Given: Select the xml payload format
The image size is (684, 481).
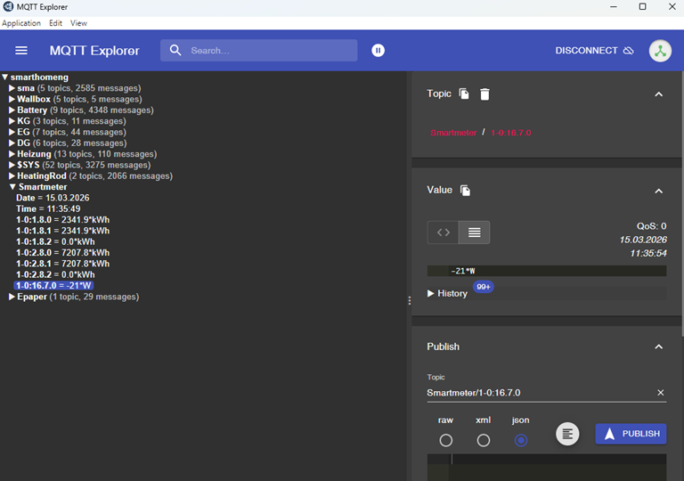Looking at the screenshot, I should coord(484,440).
